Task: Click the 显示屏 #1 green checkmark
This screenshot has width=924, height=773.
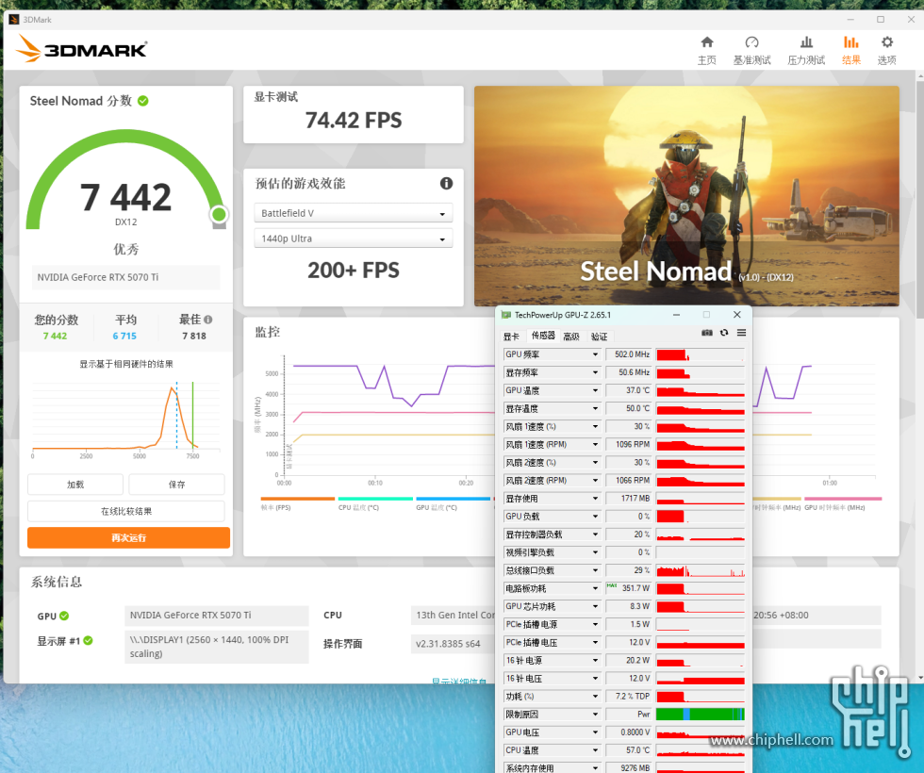Action: click(88, 640)
